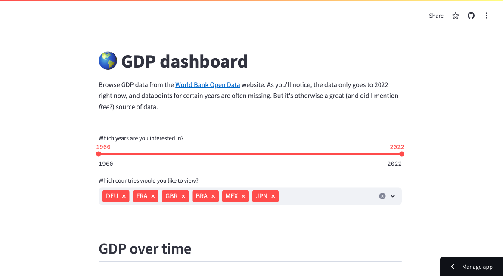This screenshot has width=503, height=276.
Task: Open the World Bank Open Data link
Action: click(x=208, y=84)
